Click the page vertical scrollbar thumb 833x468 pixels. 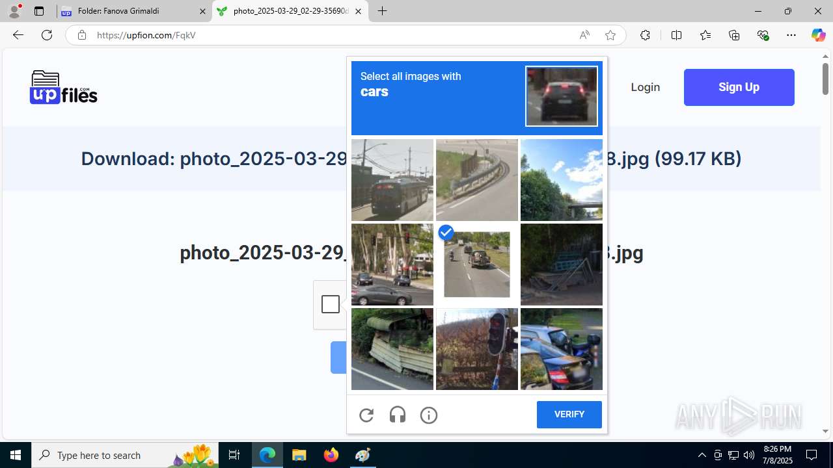[x=826, y=78]
